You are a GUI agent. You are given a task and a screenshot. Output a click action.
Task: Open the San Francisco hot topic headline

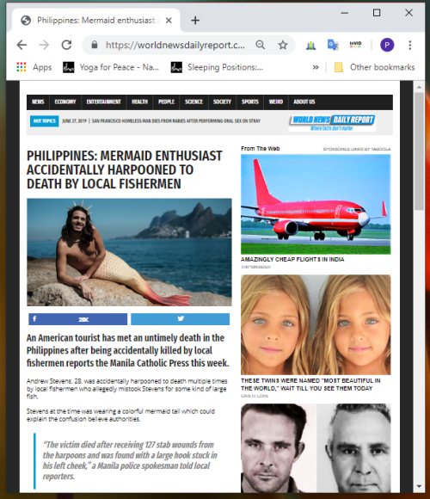click(x=176, y=121)
